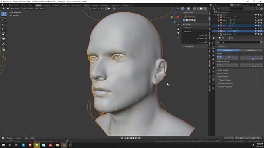Switch to the Sculpting workspace tab
The width and height of the screenshot is (264, 148).
[x=56, y=5]
